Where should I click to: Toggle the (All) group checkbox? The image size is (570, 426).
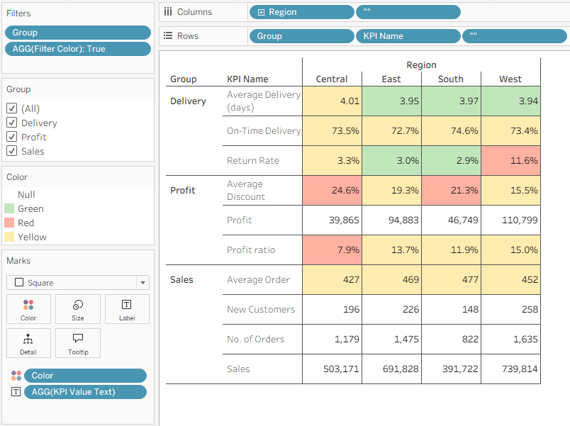coord(12,108)
